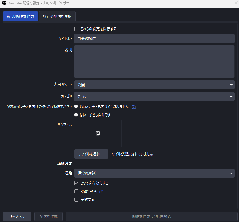Click the キャンセル button
Viewport: 239px width, 222px height.
click(x=17, y=216)
